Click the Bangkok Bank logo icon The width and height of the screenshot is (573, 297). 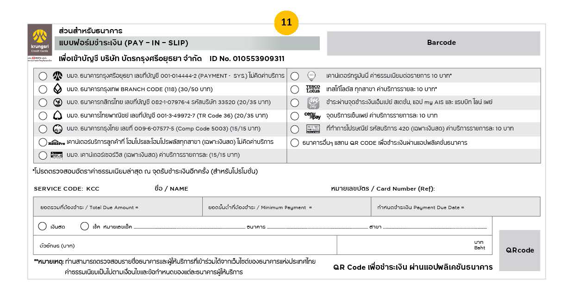pyautogui.click(x=57, y=89)
